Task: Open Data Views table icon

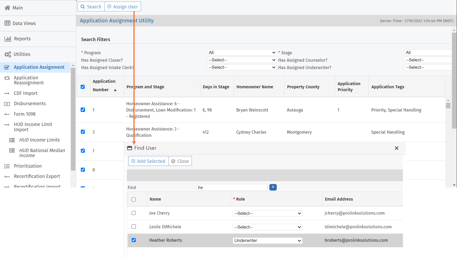Action: (x=7, y=23)
